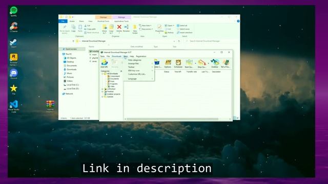Click History in Explorer ribbon
This screenshot has height=184, width=328.
click(x=169, y=33)
